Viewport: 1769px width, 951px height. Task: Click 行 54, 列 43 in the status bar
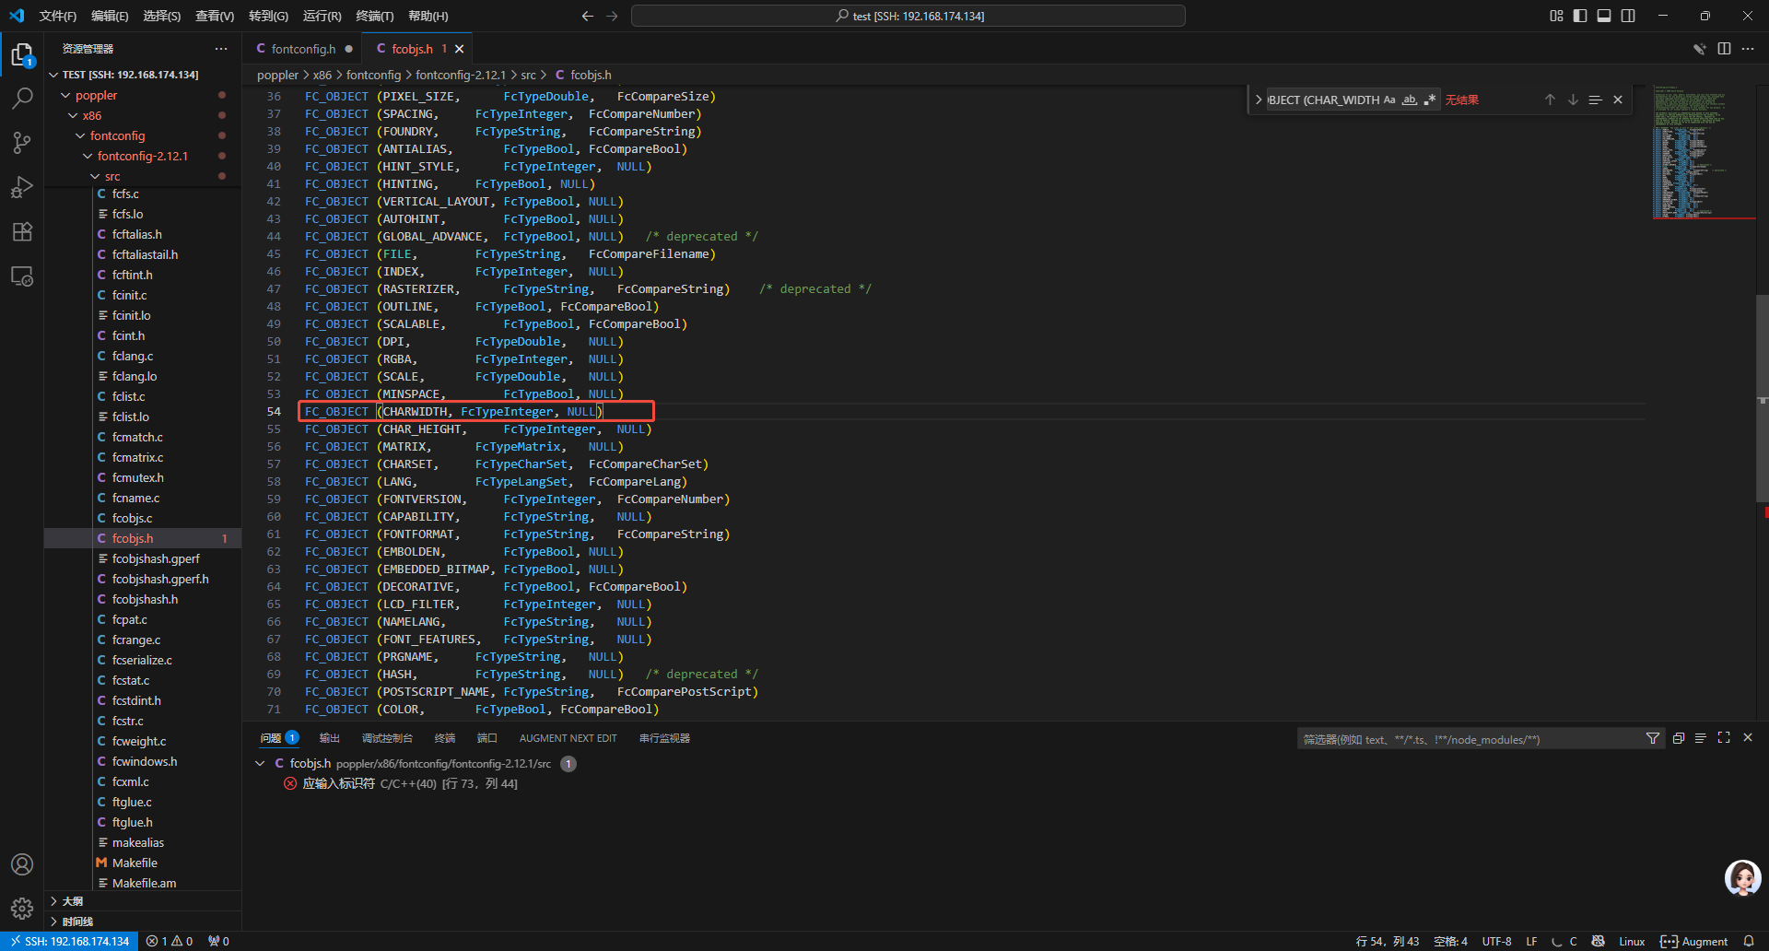coord(1386,941)
